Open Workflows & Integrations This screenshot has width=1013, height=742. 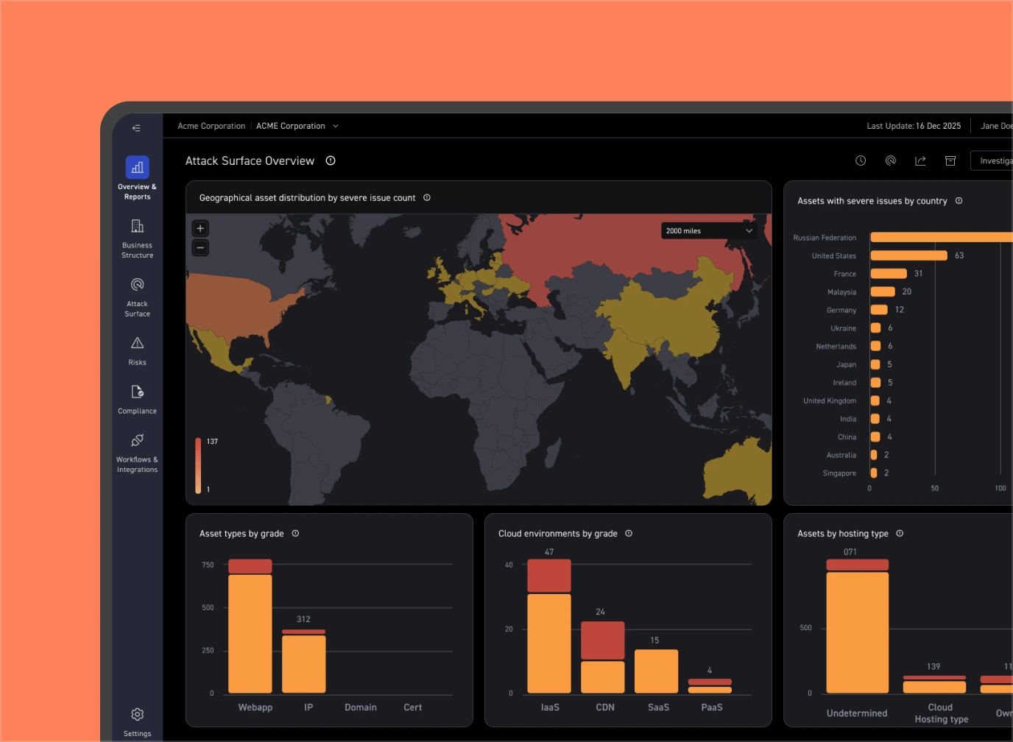pos(137,451)
